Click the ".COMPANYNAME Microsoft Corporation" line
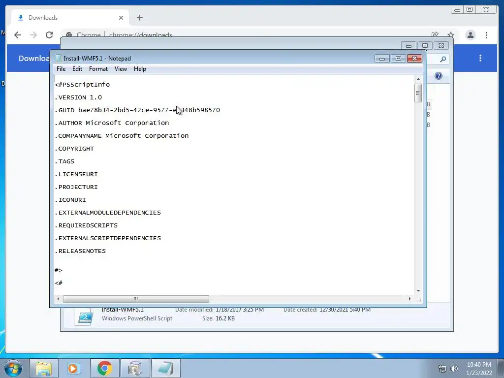The image size is (504, 378). point(122,136)
